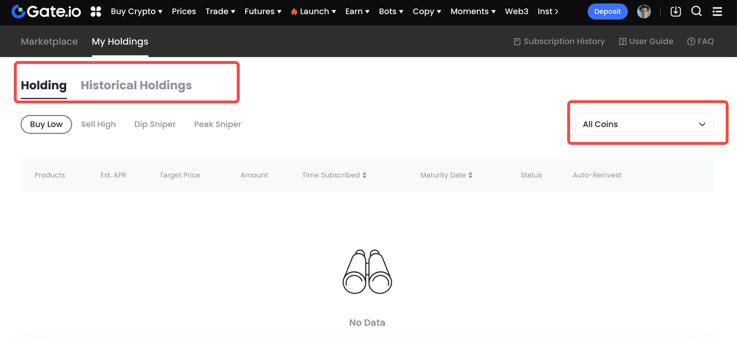Viewport: 737px width, 337px height.
Task: Click the Gate.io logo
Action: click(x=46, y=12)
